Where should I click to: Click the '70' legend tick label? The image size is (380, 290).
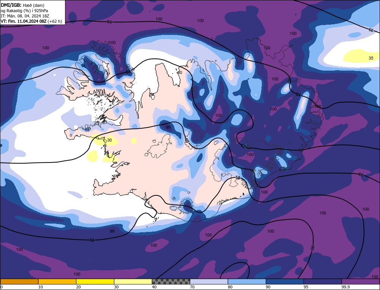[x=192, y=287]
